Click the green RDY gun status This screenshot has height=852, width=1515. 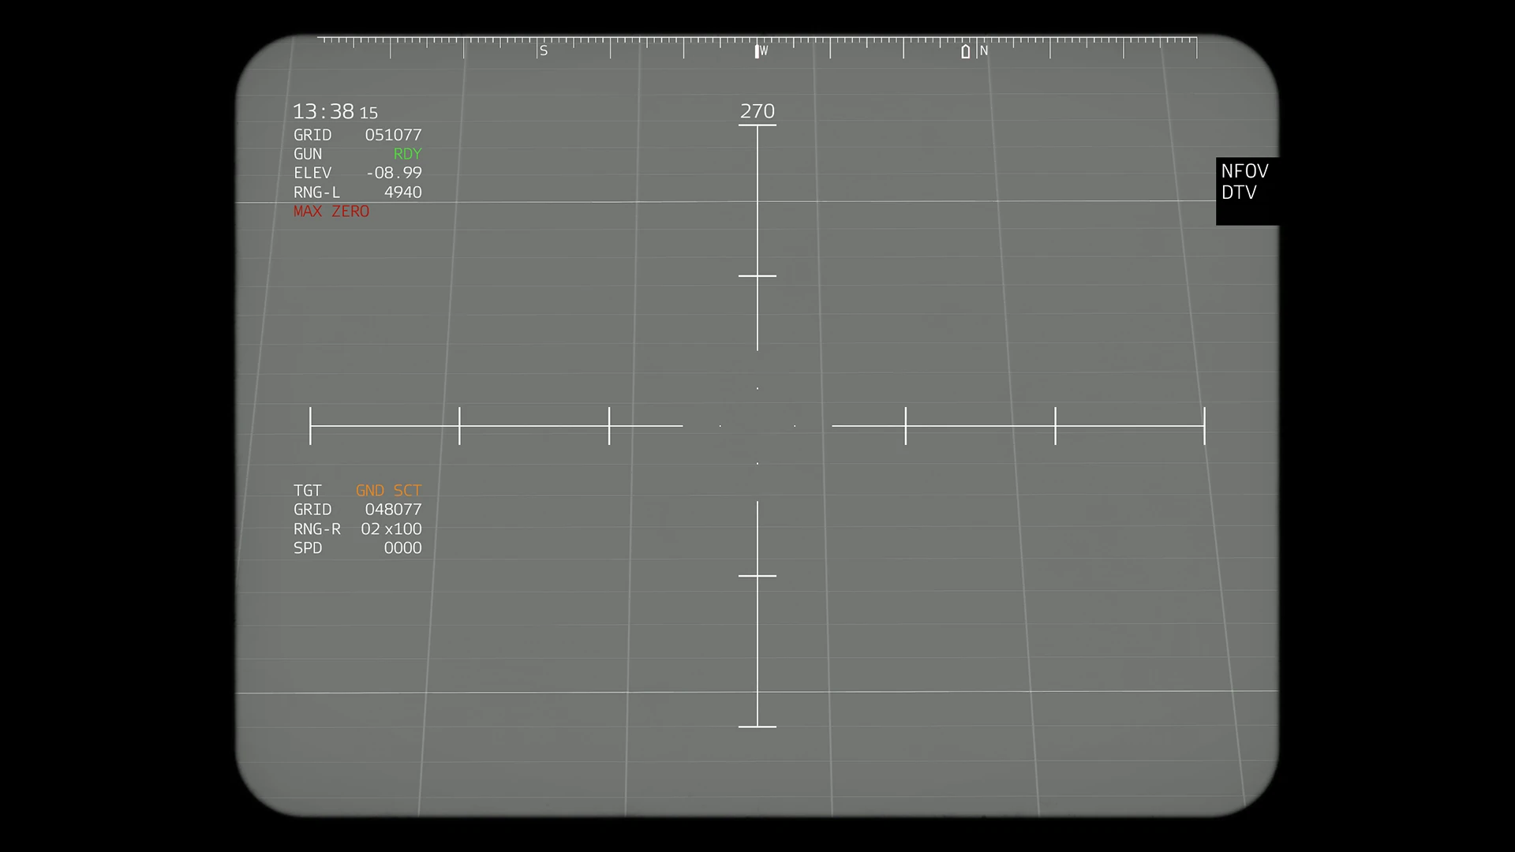pos(407,154)
